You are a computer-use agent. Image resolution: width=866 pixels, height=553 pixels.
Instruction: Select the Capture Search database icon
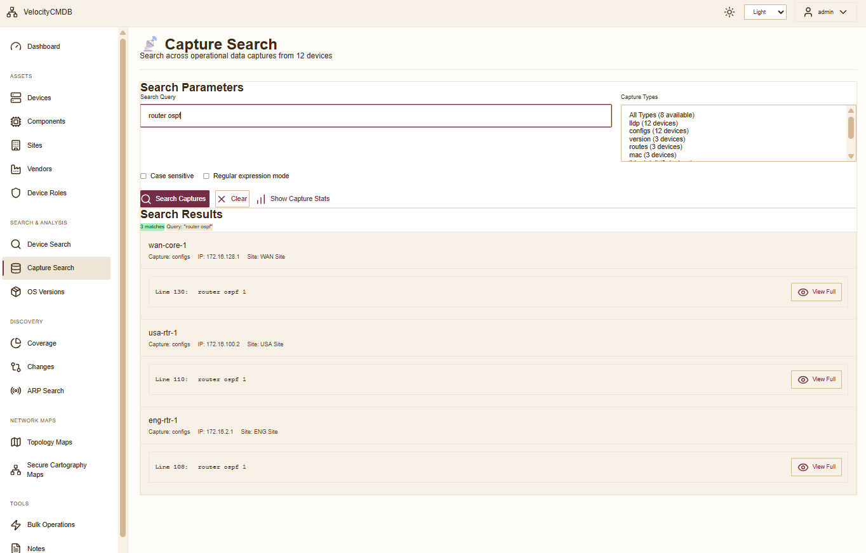(x=16, y=268)
